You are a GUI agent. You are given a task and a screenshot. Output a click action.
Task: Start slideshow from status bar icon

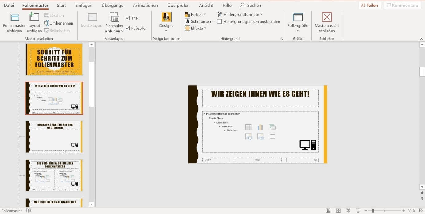point(358,211)
